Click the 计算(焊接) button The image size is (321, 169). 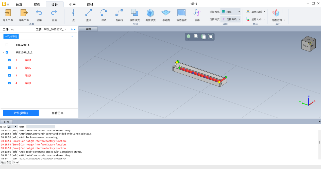click(x=21, y=113)
